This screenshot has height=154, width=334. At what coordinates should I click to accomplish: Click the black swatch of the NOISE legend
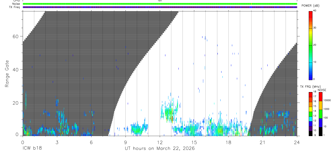321,131
